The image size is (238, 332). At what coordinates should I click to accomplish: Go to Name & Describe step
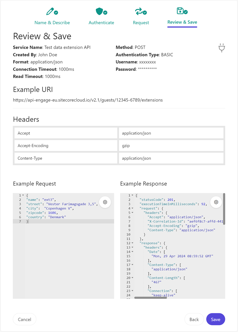point(52,23)
